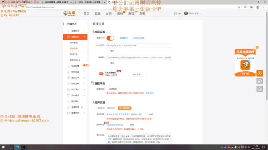Click the grey home floating icon at right
The height and width of the screenshot is (150, 268).
point(259,81)
